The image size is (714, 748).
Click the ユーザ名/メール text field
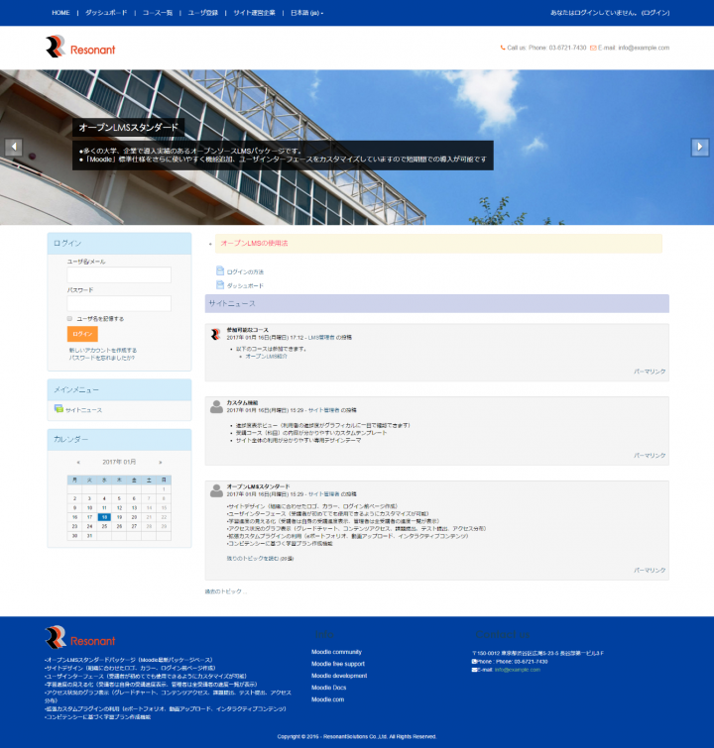[x=119, y=274]
